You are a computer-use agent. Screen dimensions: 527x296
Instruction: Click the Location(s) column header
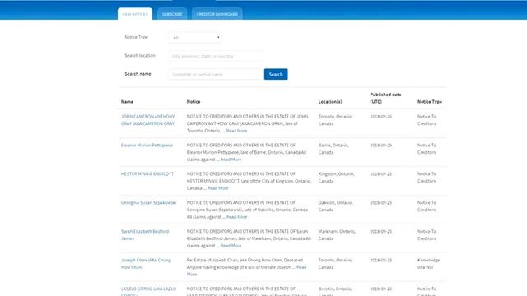tap(330, 102)
